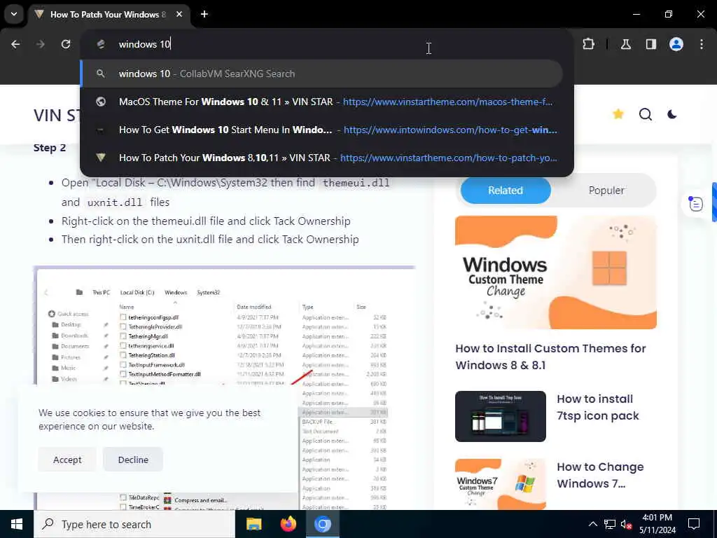Open How to Install Custom Themes for Windows 8 link

(550, 357)
